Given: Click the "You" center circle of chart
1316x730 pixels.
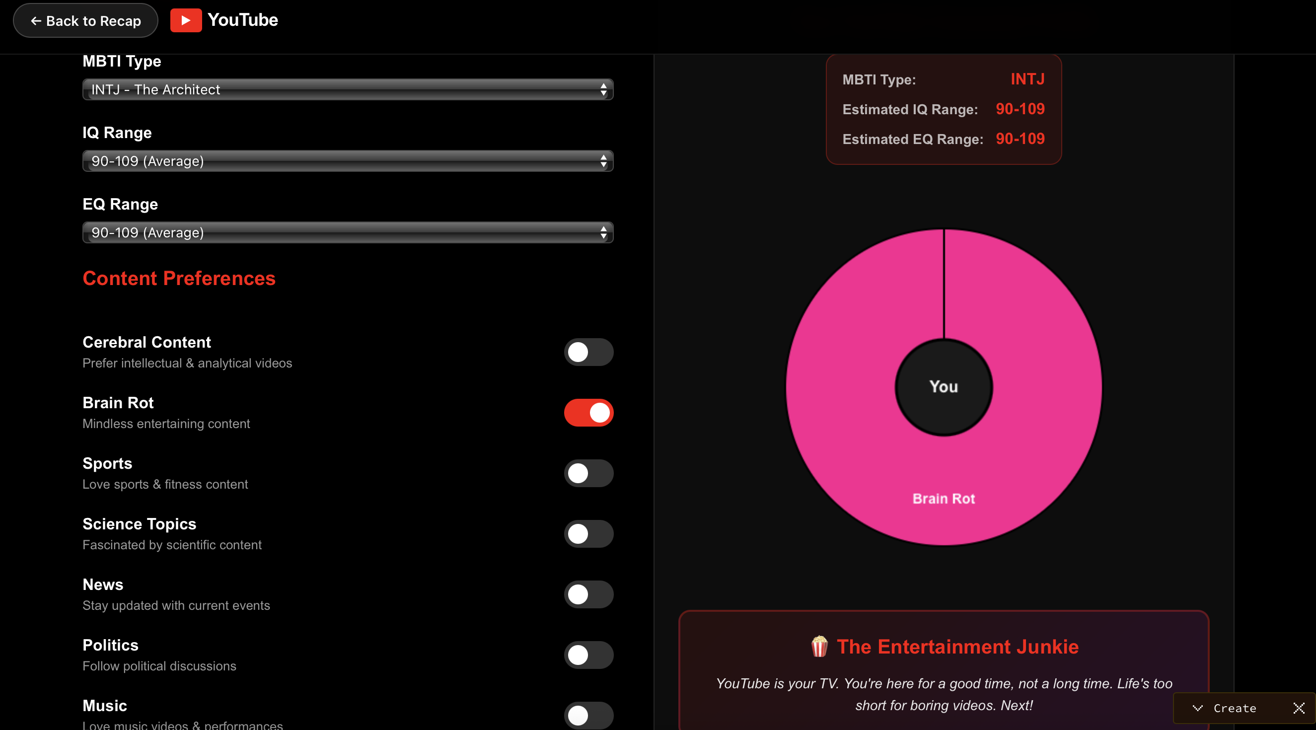Looking at the screenshot, I should point(944,387).
